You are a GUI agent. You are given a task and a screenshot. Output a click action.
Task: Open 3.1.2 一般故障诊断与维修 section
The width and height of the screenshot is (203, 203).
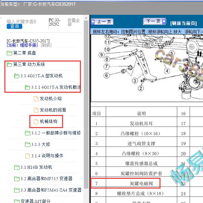(x=56, y=133)
